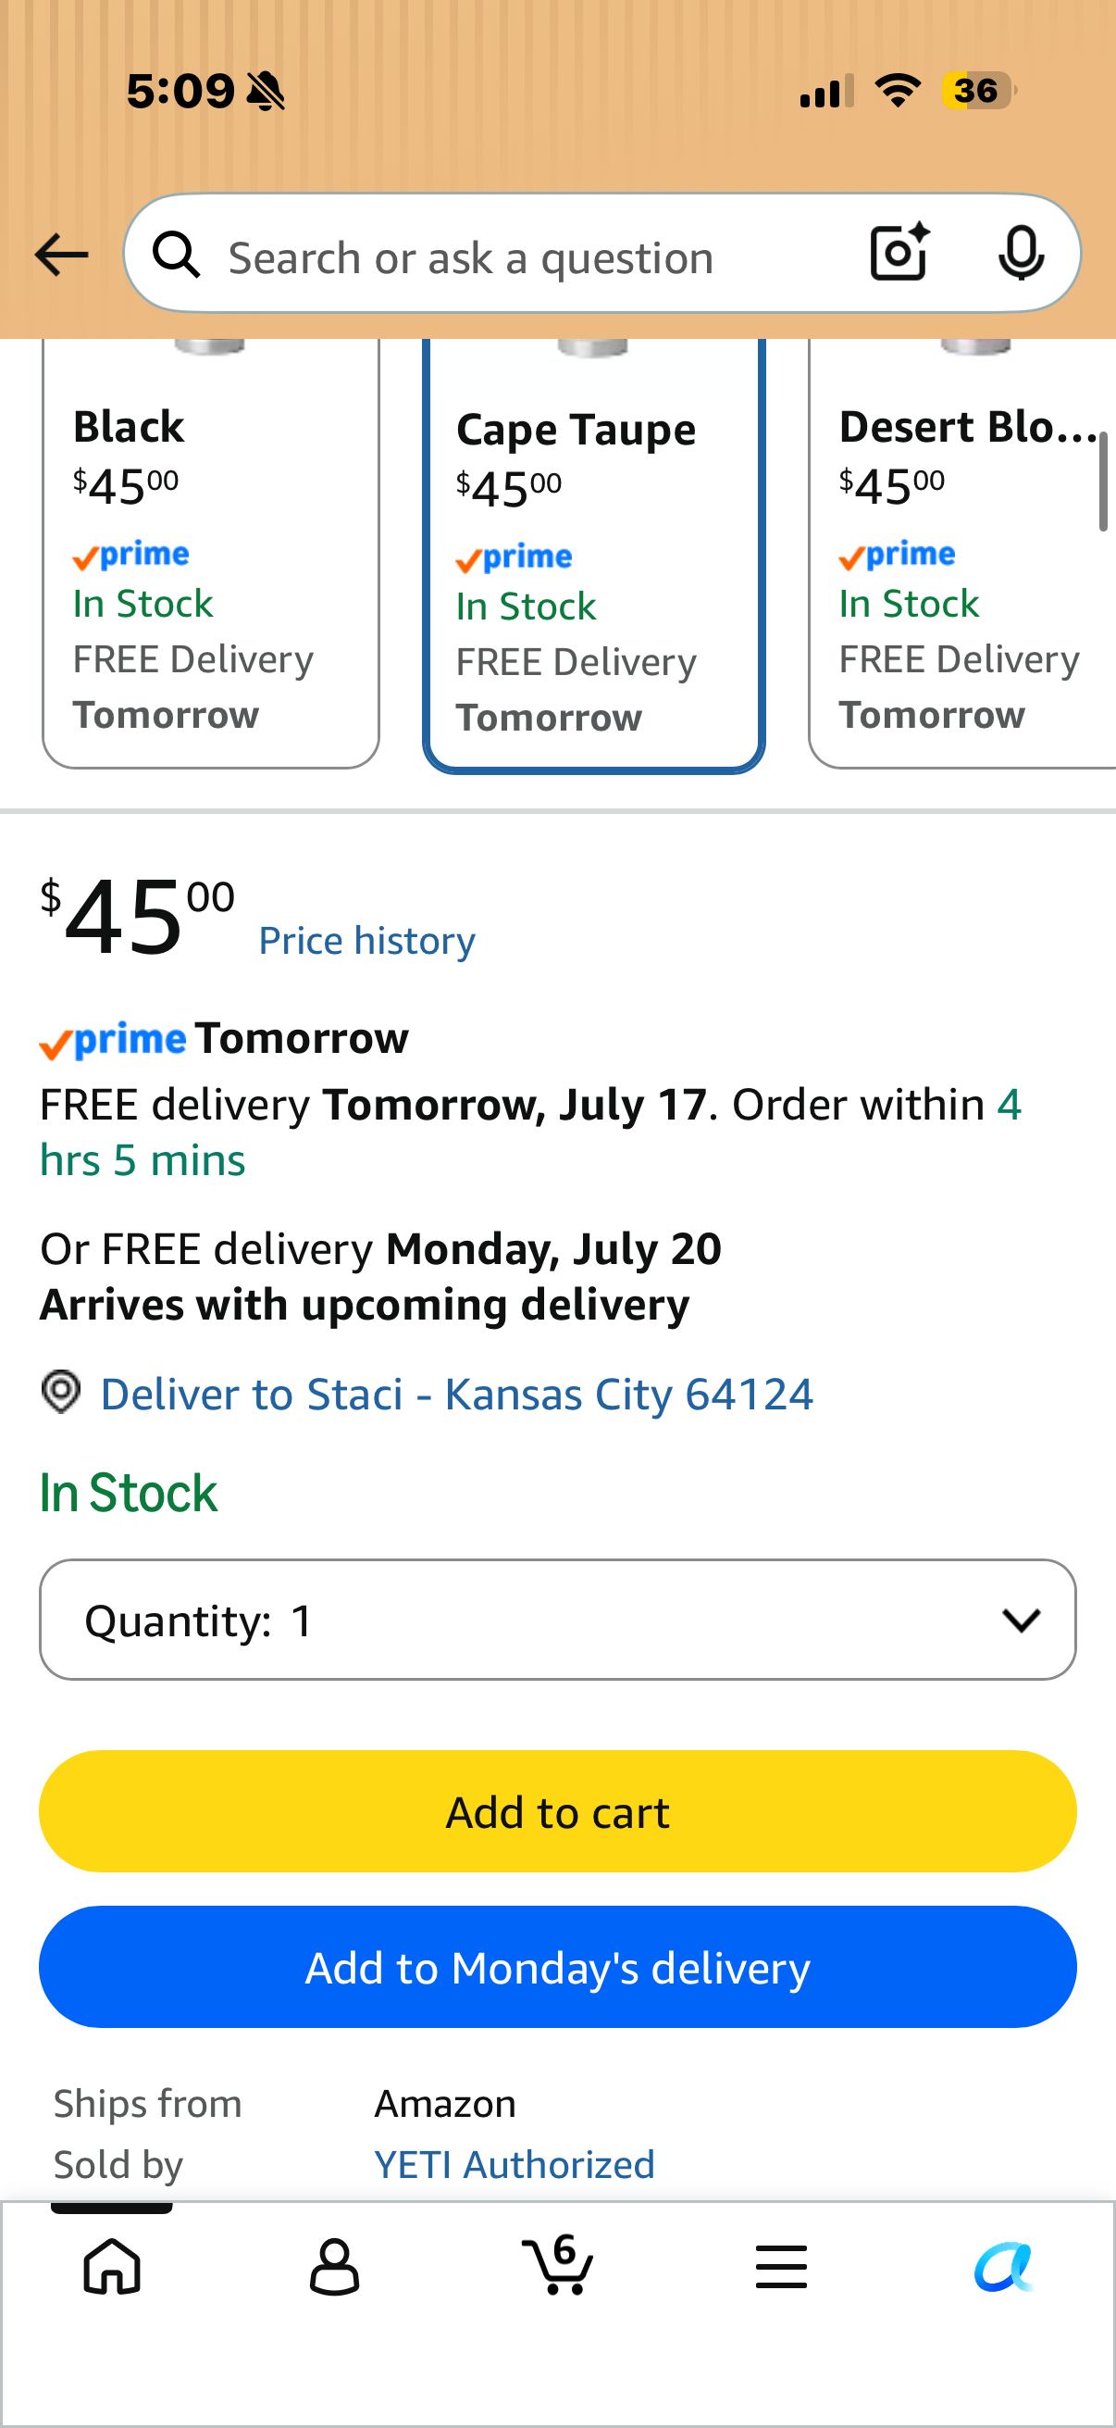Screen dimensions: 1116x2428
Task: Open YETI Authorized seller link
Action: point(515,2165)
